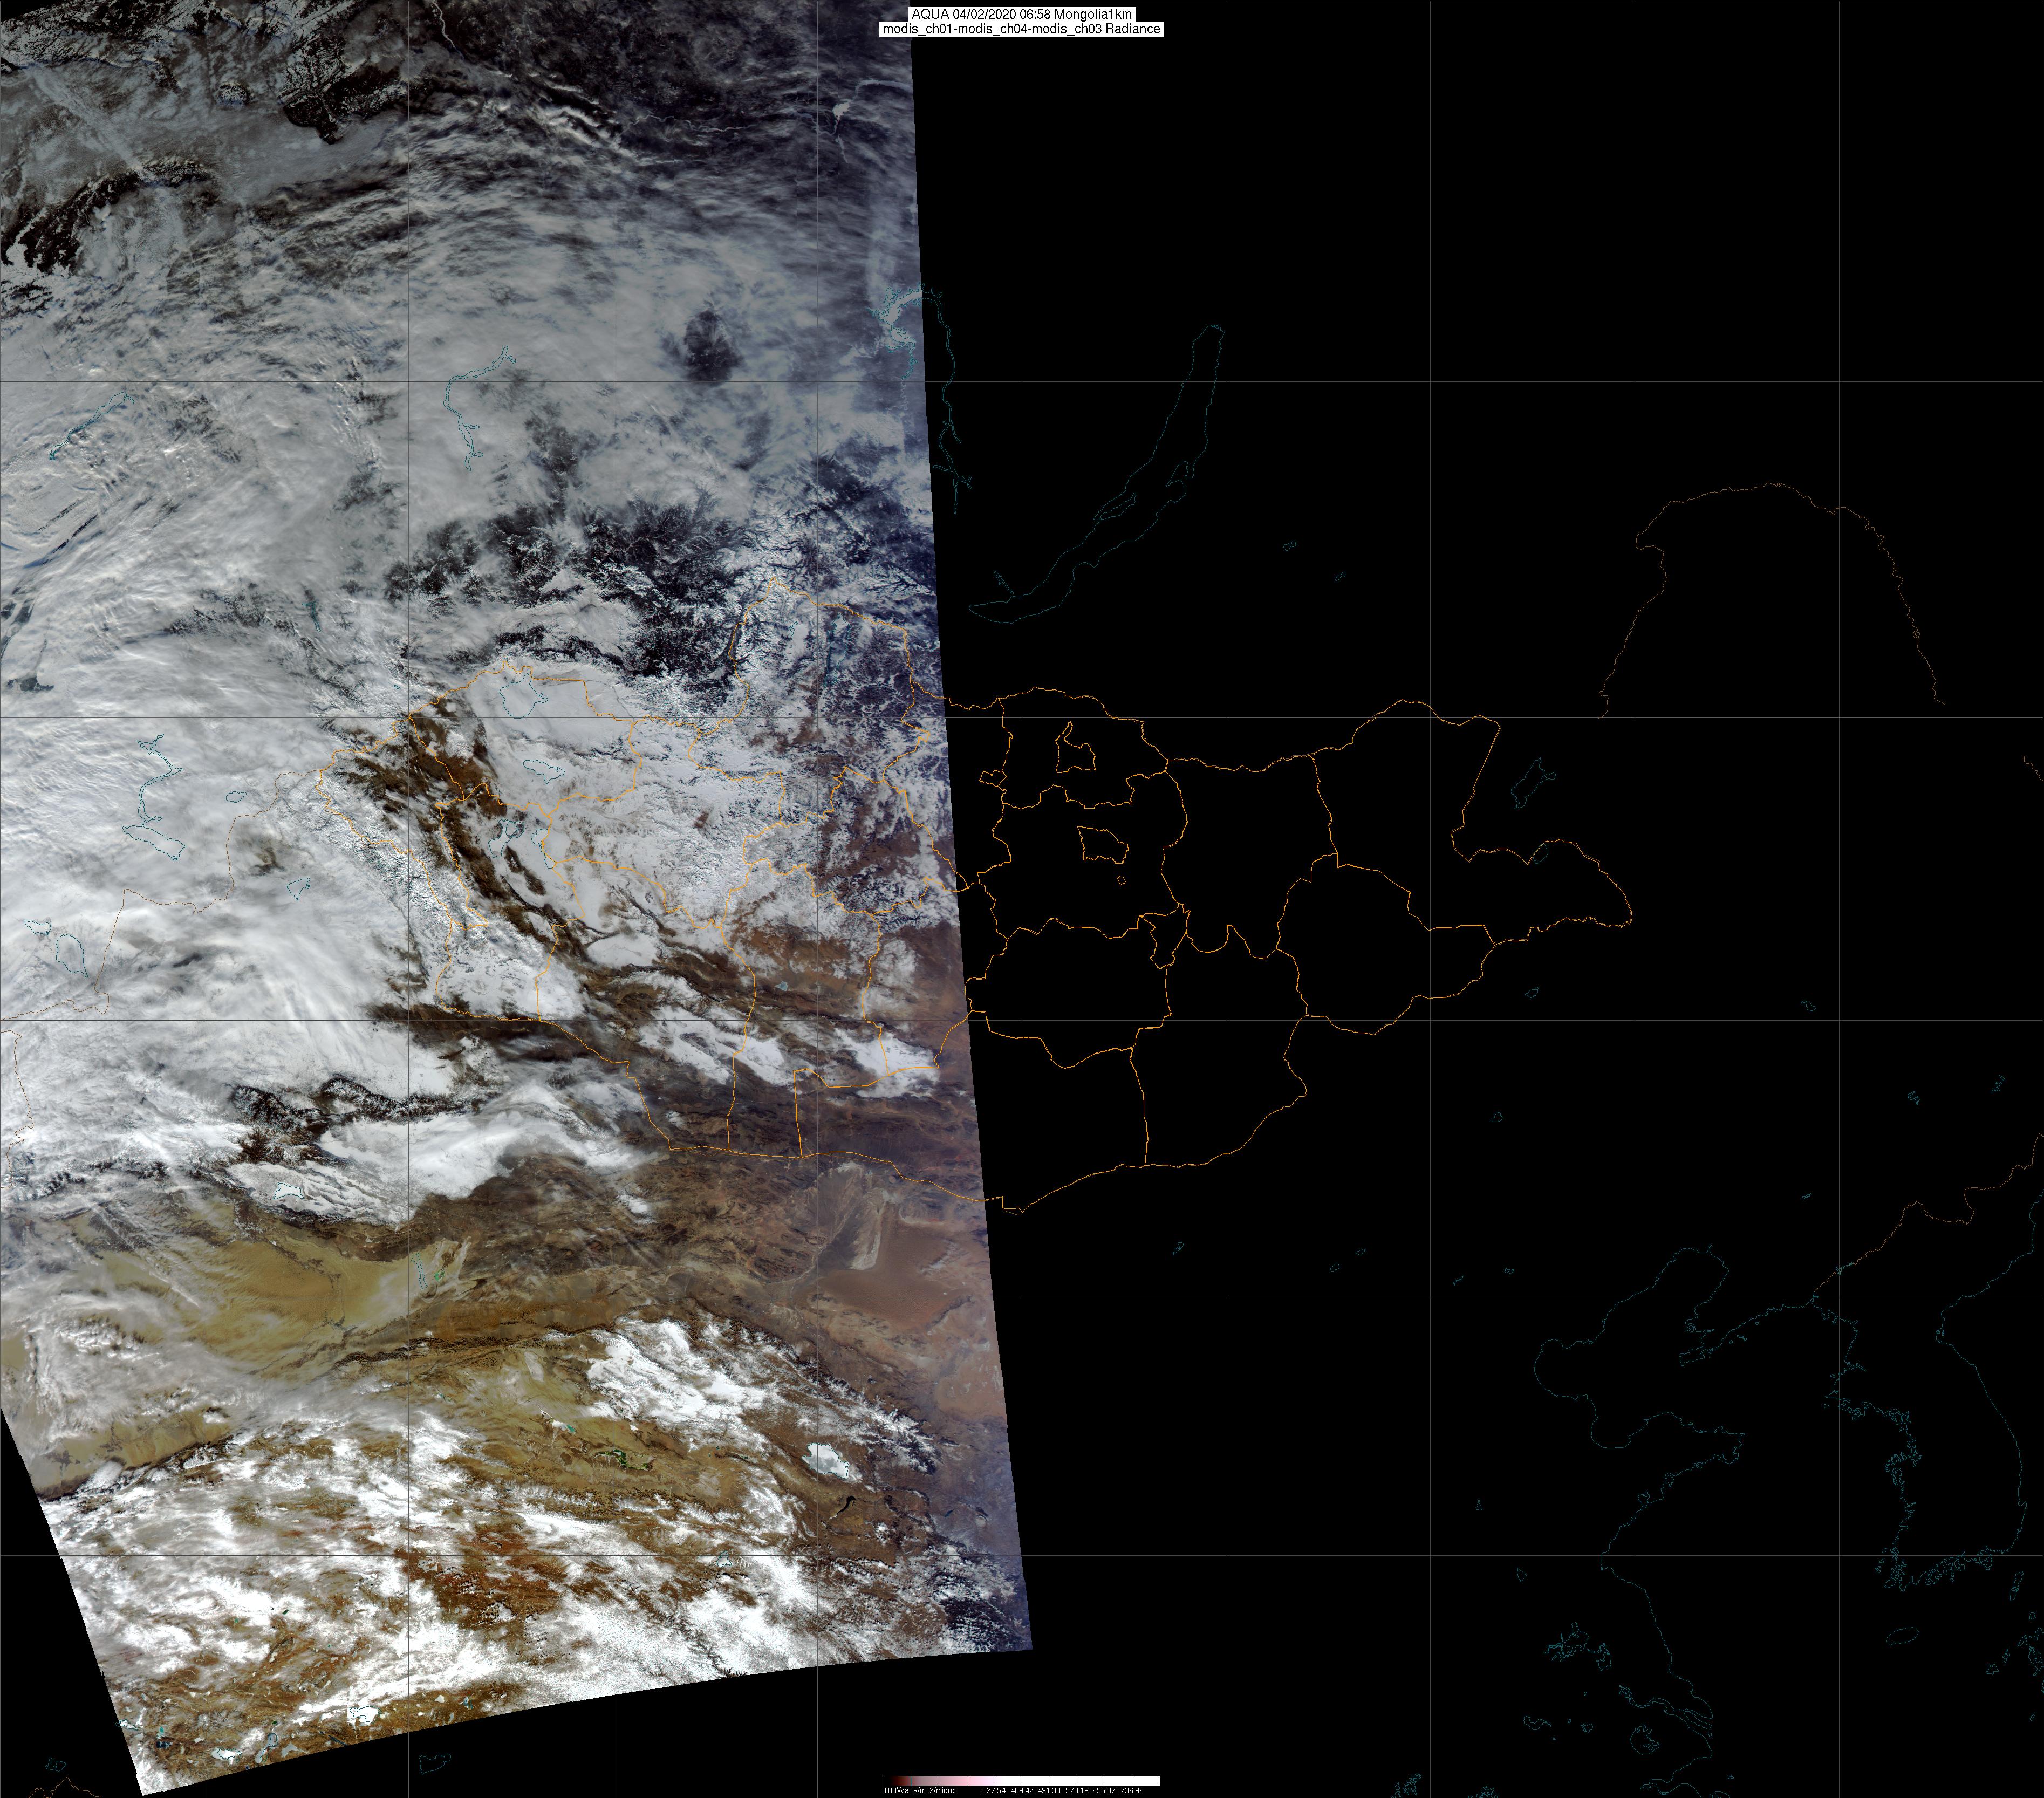Click the 736.96 value on the color scale
This screenshot has height=1798, width=2044.
click(x=1132, y=1791)
